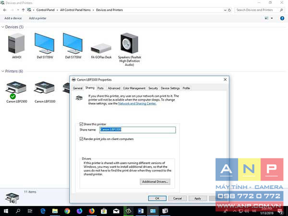Toggle Share this printer checkbox
The width and height of the screenshot is (288, 216).
tap(81, 124)
